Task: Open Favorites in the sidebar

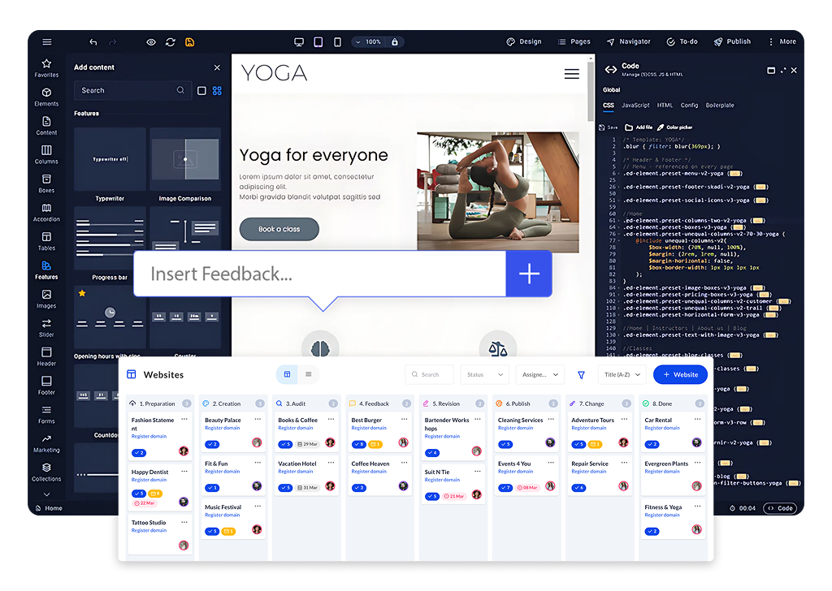Action: 46,68
